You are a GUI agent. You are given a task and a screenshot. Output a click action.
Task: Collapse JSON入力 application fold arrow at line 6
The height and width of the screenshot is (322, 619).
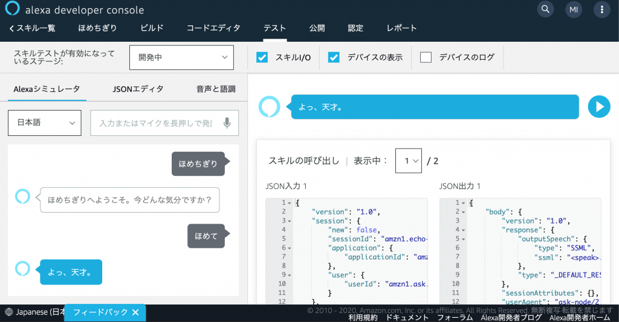pos(290,249)
